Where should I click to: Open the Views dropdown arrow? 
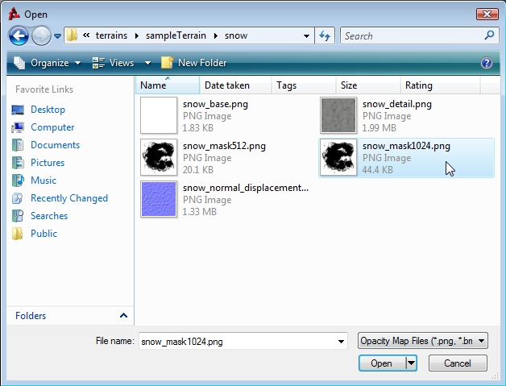coord(147,63)
